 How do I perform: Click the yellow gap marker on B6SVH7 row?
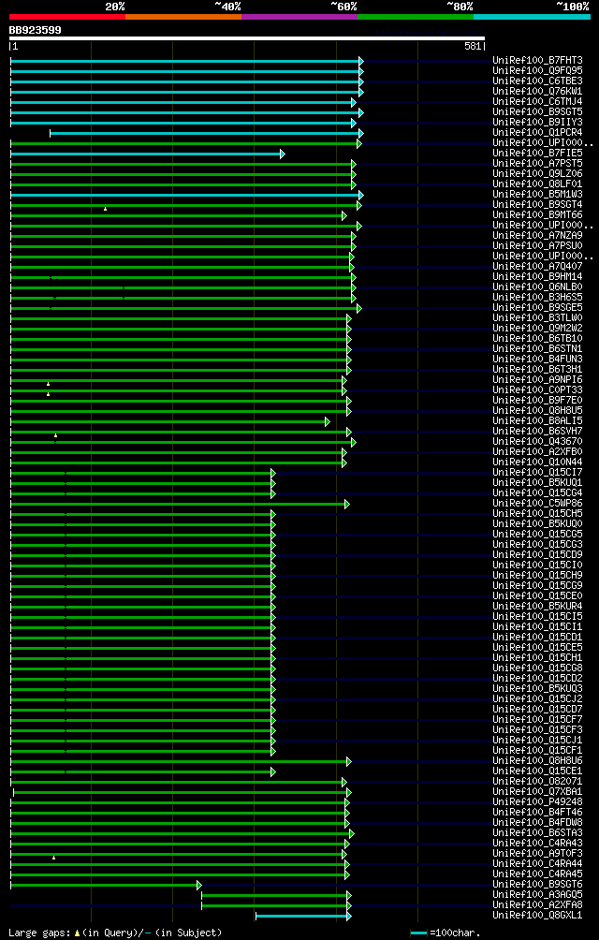coord(56,435)
